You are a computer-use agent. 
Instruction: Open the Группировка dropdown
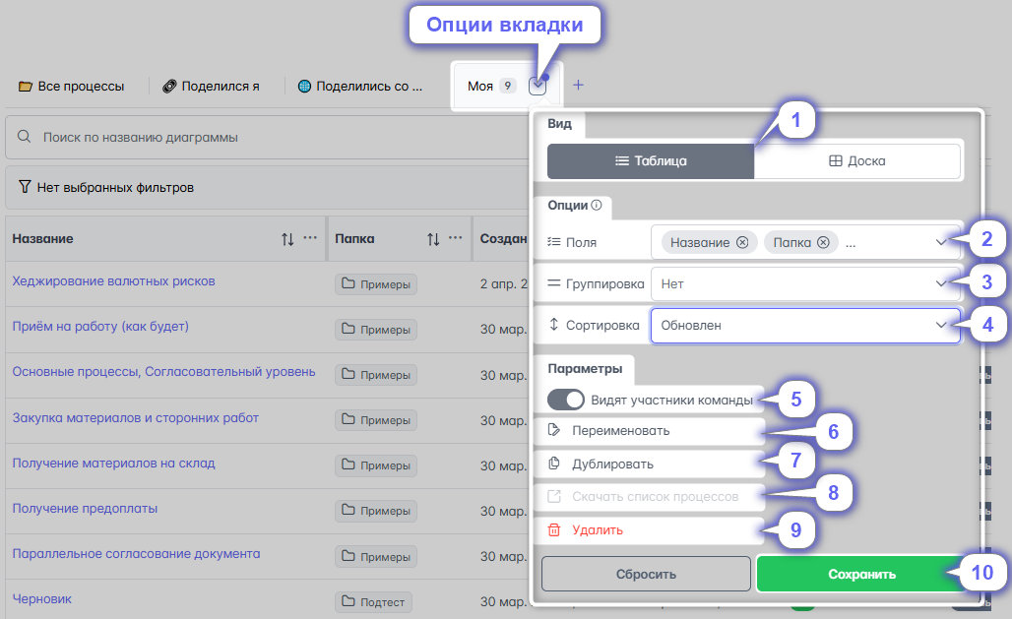[x=805, y=284]
